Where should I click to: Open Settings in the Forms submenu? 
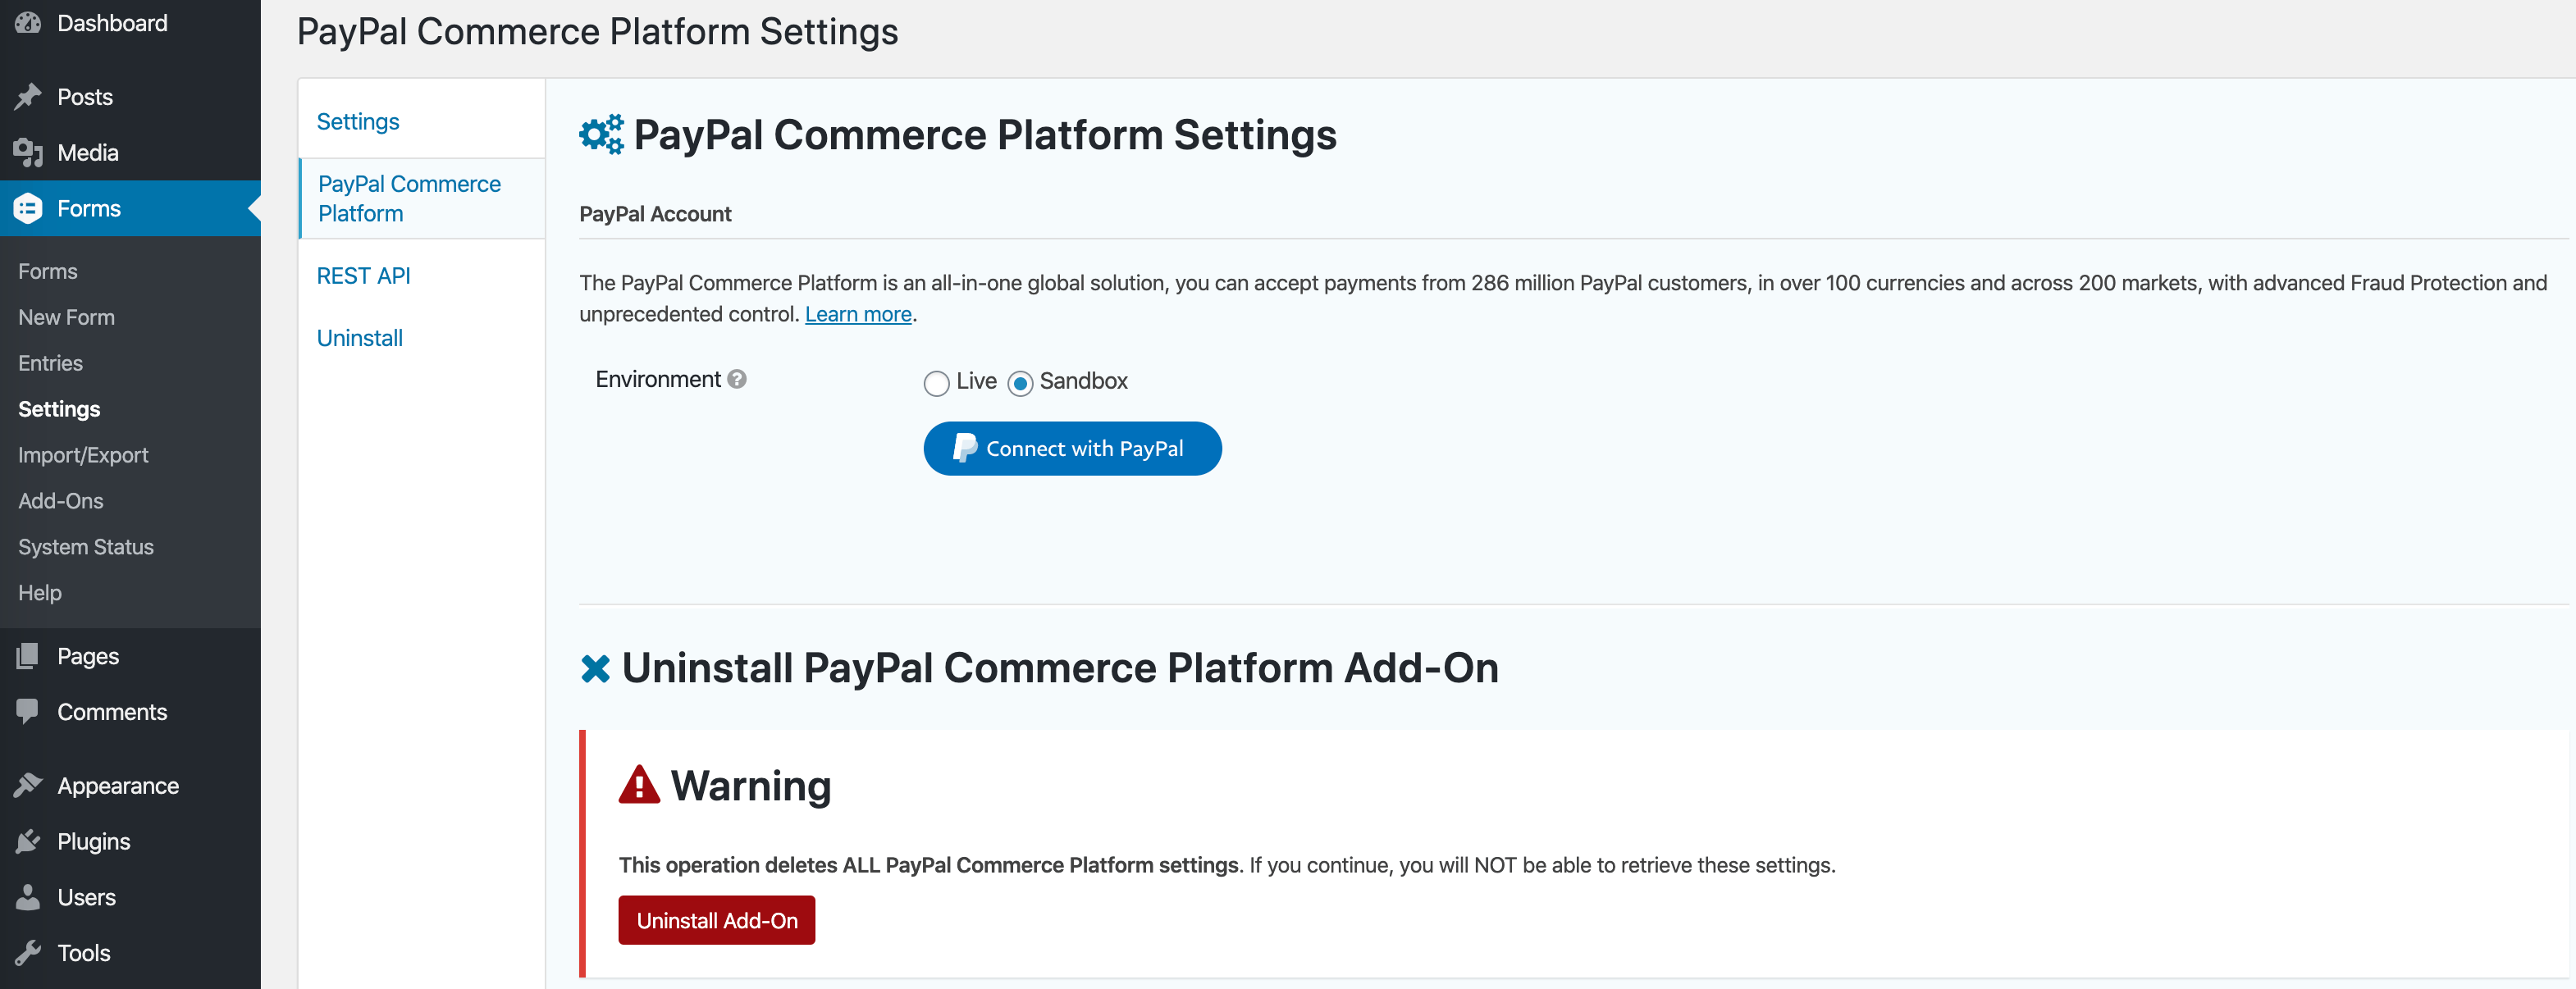(59, 409)
